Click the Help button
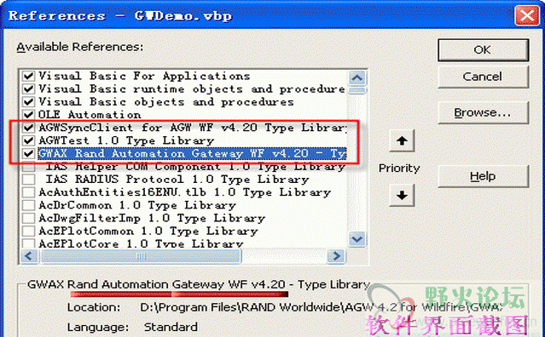 point(483,176)
